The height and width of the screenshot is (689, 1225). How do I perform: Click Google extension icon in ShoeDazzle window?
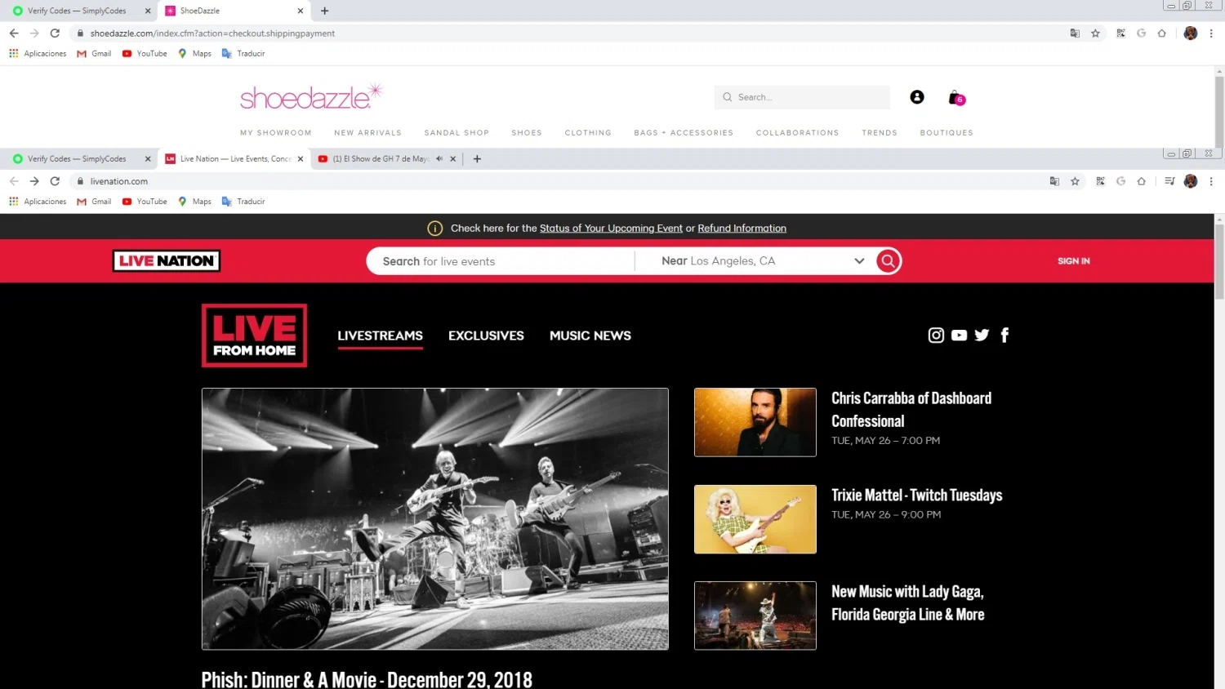[1141, 33]
